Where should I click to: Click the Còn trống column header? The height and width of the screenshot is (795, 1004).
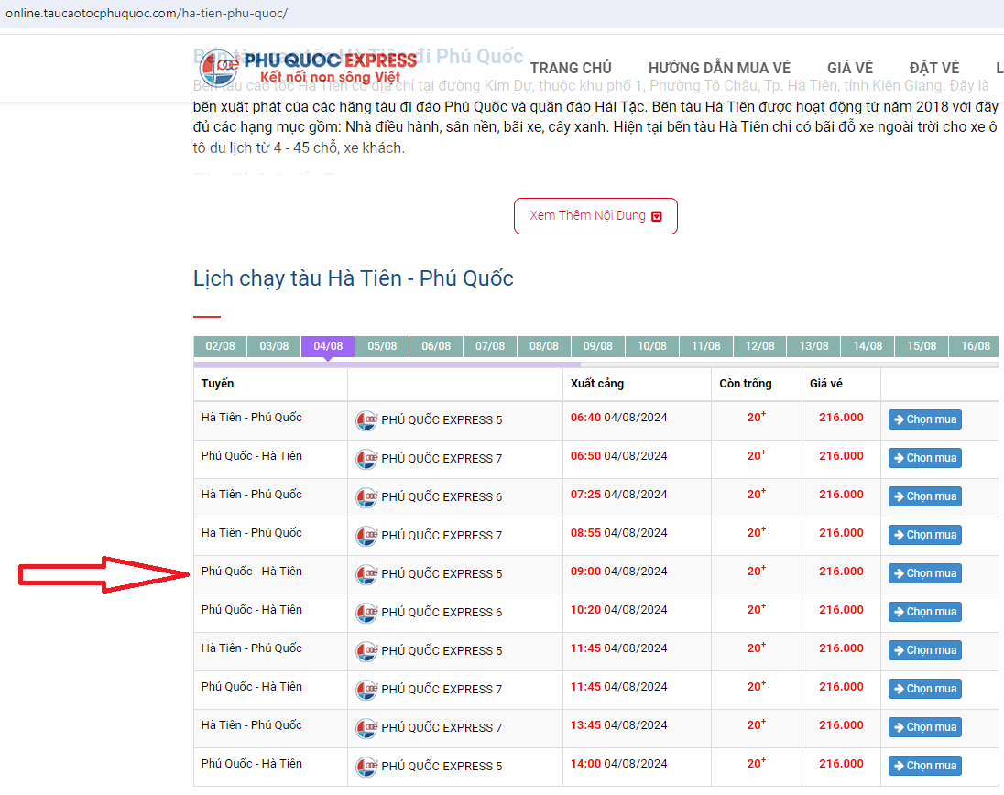[x=746, y=384]
